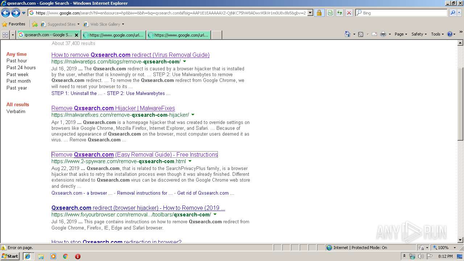
Task: Launch Windows Media Player from taskbar
Action: (x=53, y=256)
